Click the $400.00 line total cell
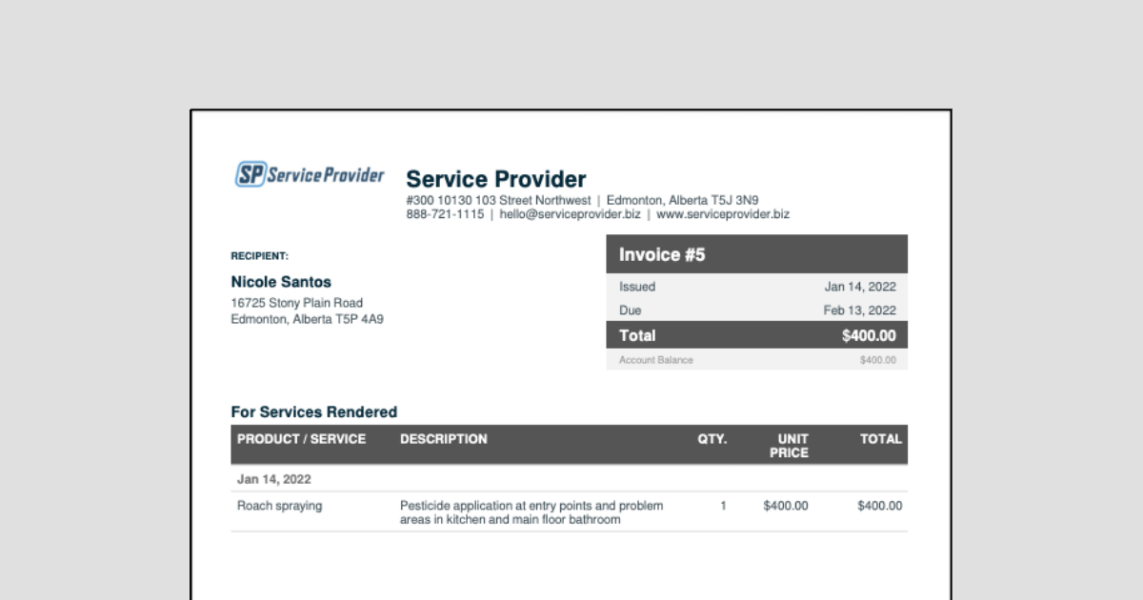 [880, 506]
